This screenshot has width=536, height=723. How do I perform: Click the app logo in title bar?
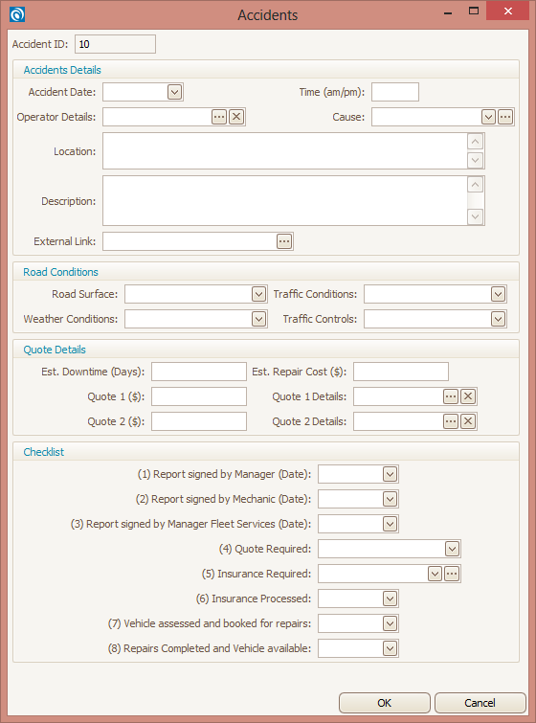coord(17,14)
